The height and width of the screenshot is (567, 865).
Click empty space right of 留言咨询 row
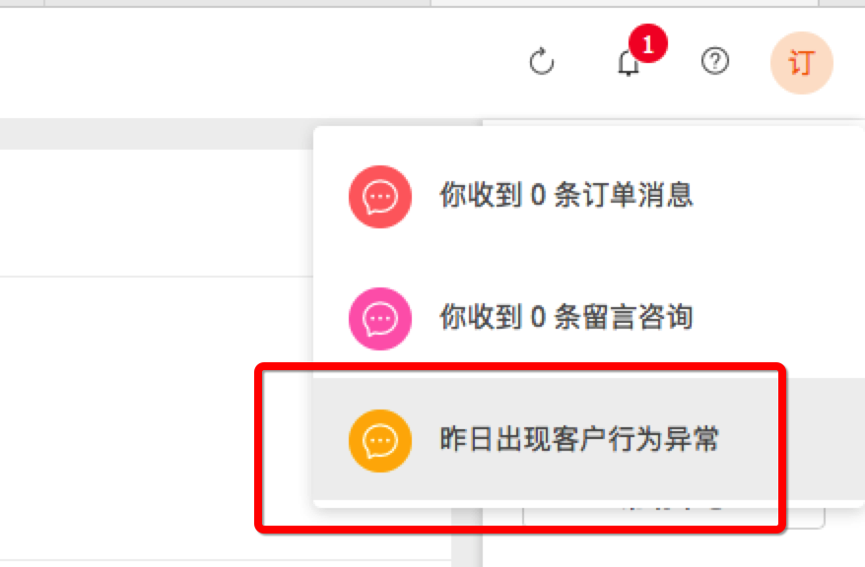tap(778, 318)
